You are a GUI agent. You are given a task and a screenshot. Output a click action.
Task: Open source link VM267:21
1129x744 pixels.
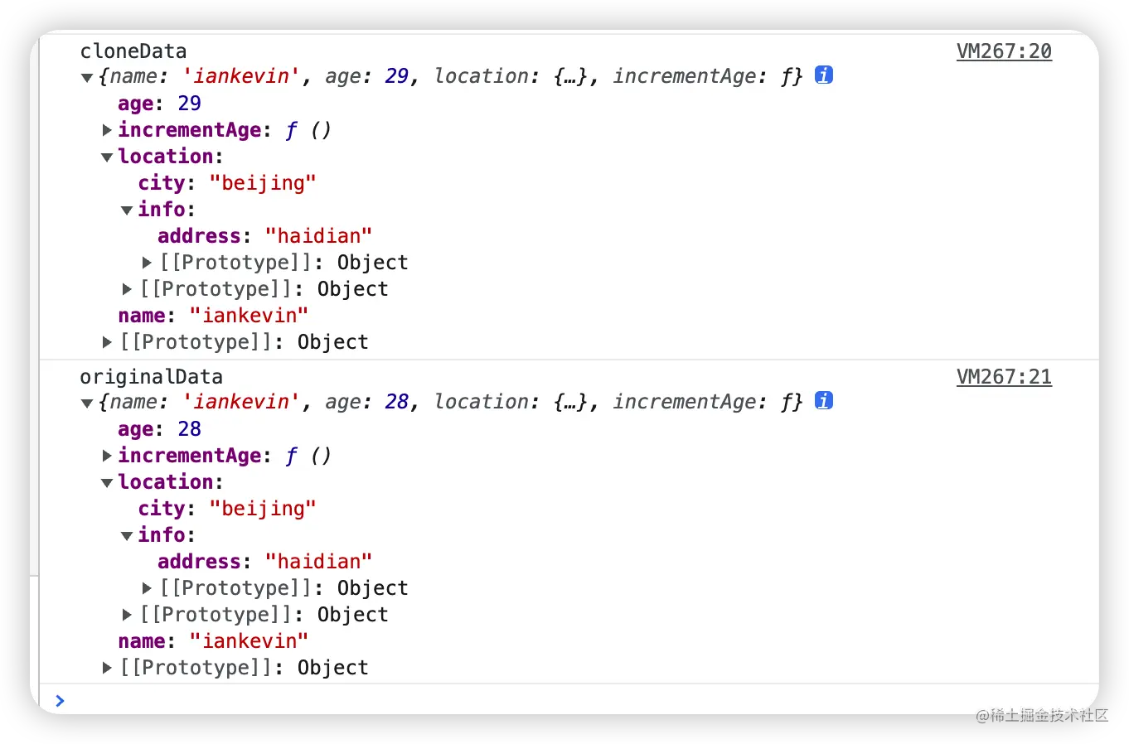point(1004,377)
